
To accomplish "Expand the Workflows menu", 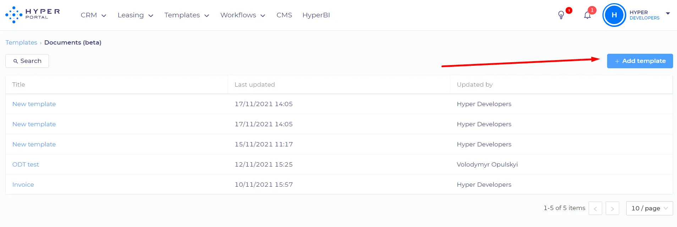I will coord(243,15).
